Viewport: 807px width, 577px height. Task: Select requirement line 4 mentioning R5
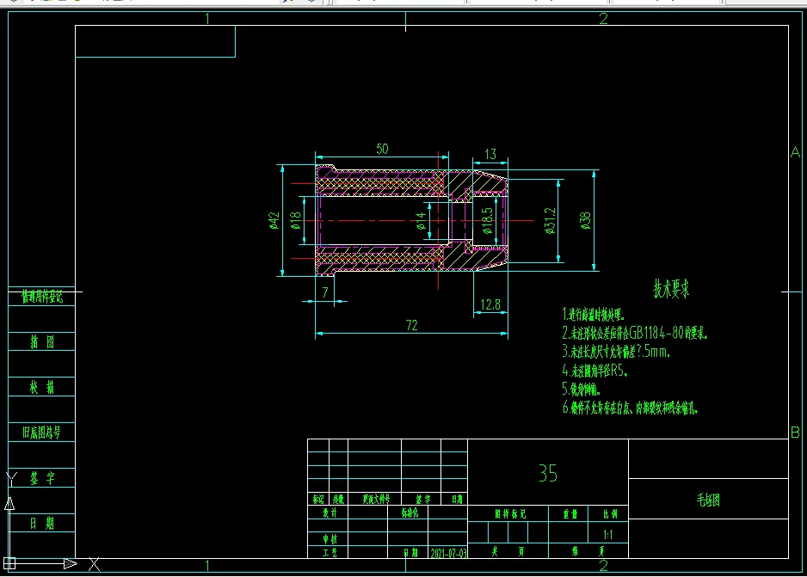595,371
